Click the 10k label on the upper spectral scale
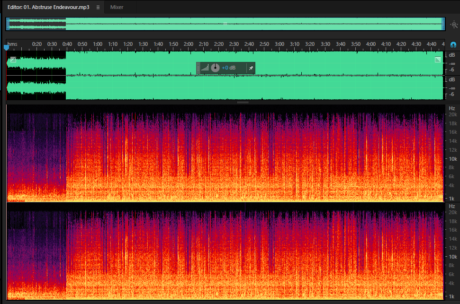This screenshot has width=460, height=304. click(453, 159)
